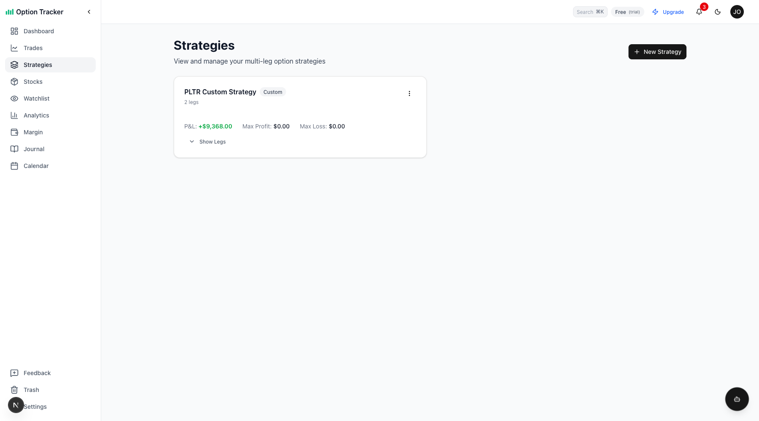Viewport: 759px width, 421px height.
Task: Toggle dark mode with the moon icon
Action: click(x=718, y=12)
